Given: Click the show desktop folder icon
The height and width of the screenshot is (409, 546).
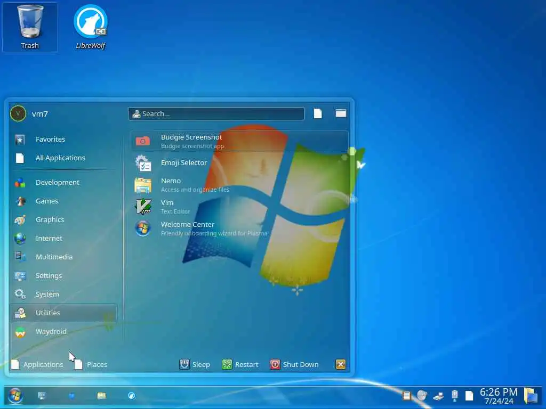Looking at the screenshot, I should (x=531, y=396).
